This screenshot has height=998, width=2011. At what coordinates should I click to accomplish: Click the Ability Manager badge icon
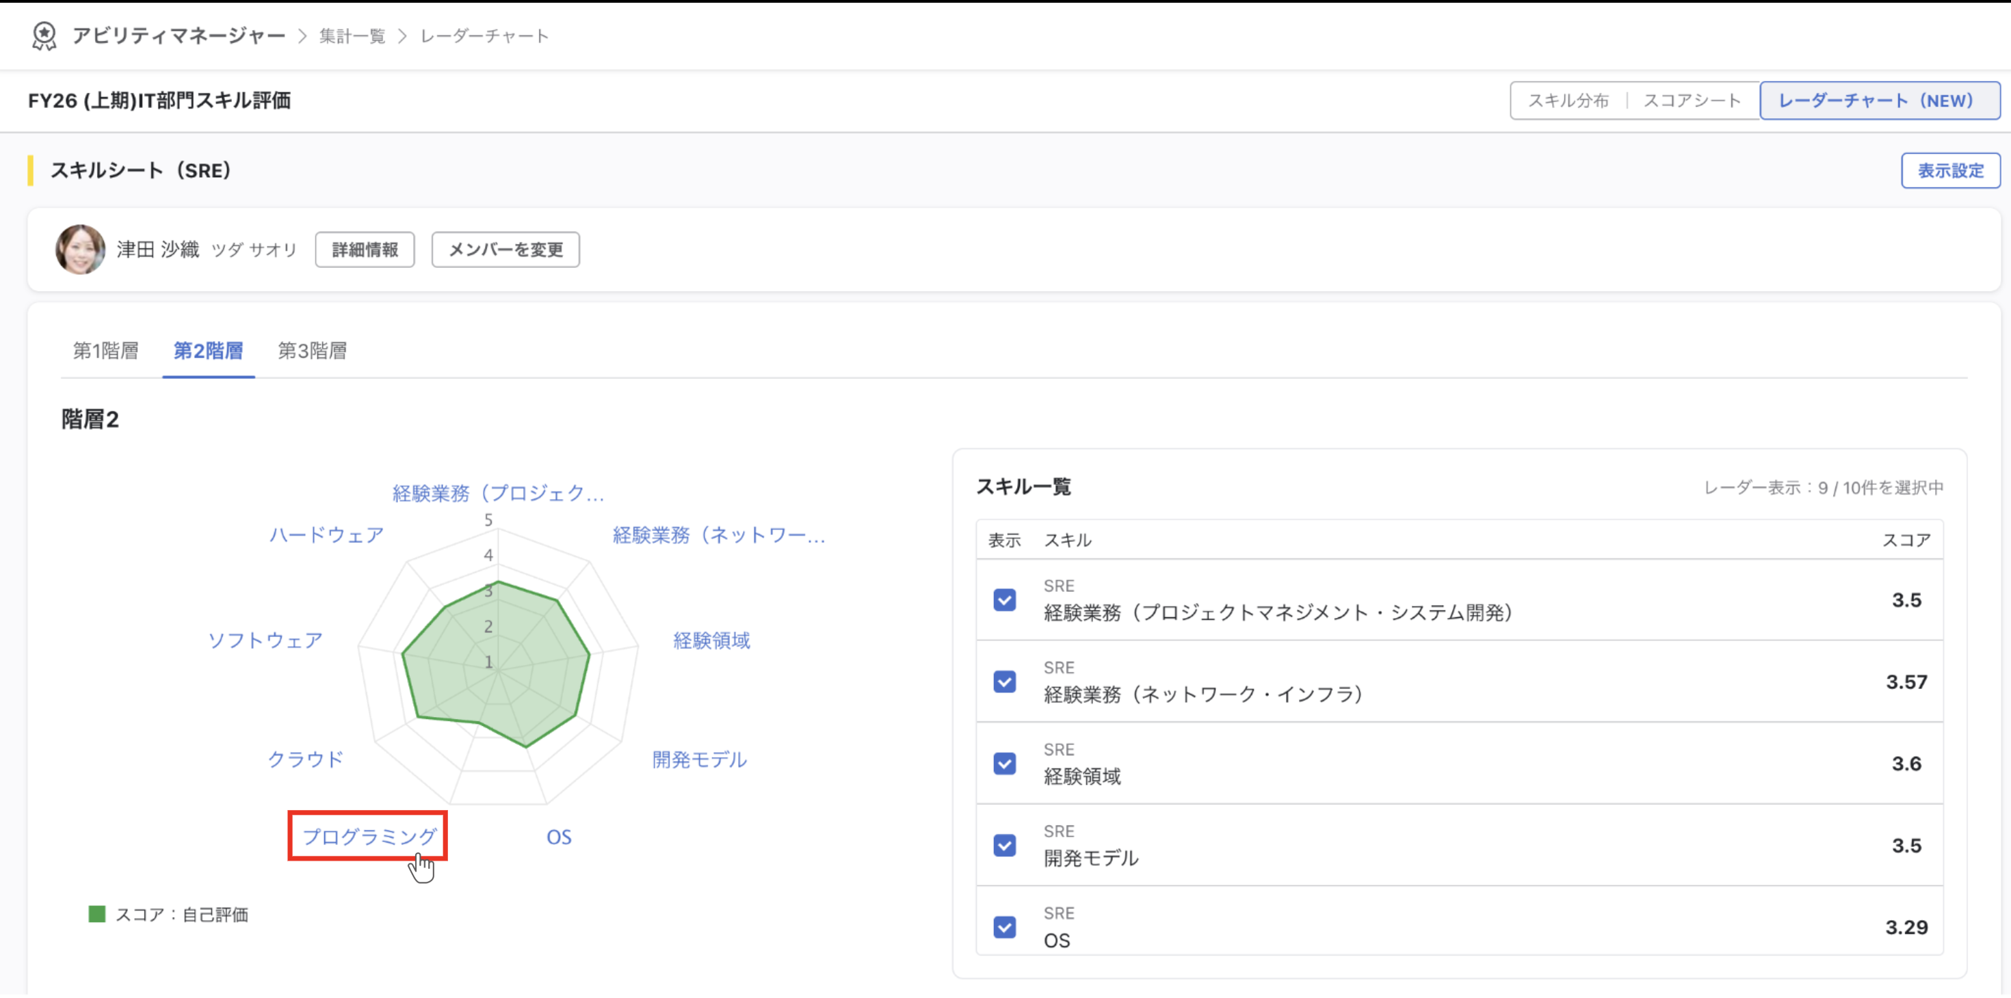coord(44,36)
